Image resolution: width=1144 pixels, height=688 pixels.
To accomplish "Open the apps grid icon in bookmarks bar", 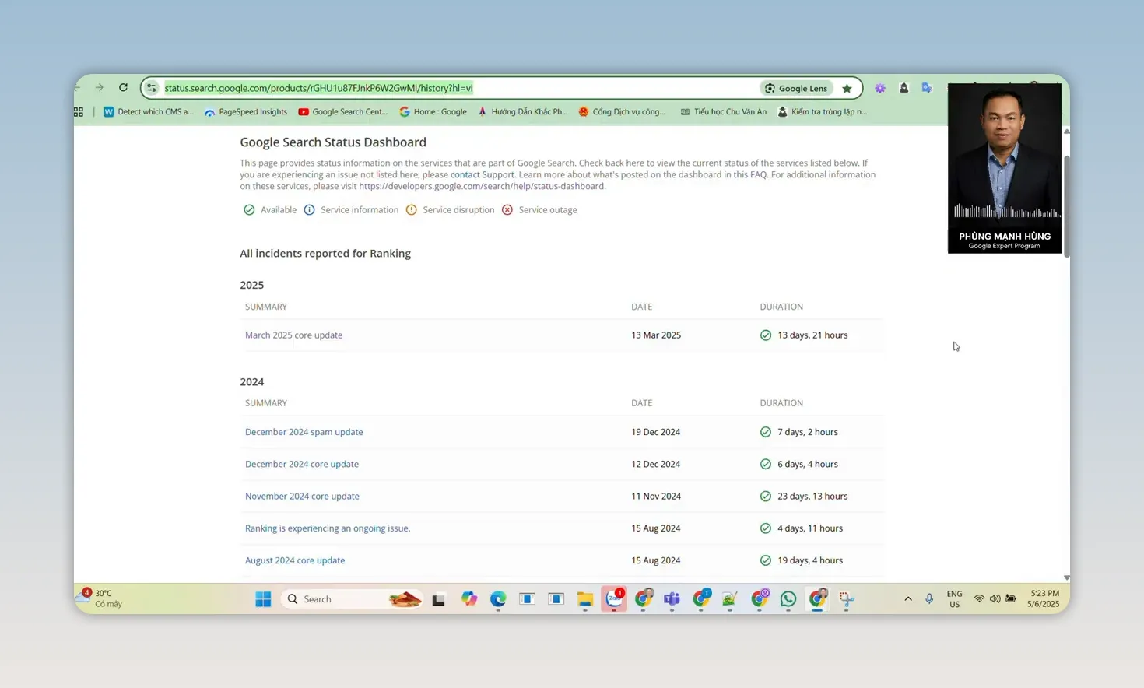I will point(79,112).
